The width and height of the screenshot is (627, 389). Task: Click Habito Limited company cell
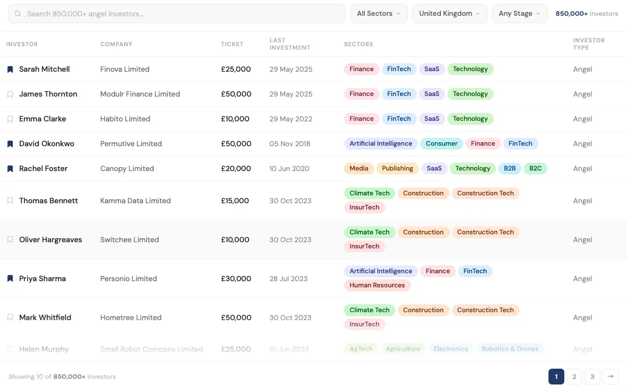(x=125, y=119)
